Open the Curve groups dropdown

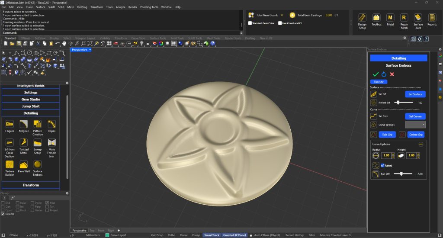[x=415, y=125]
